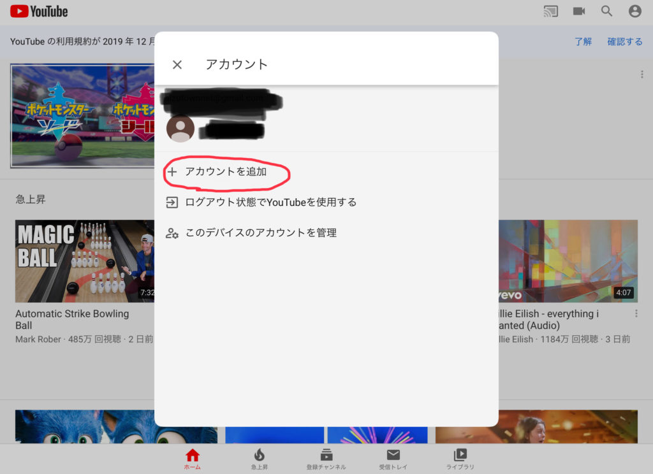The image size is (653, 474).
Task: Click the YouTube logo
Action: (39, 11)
